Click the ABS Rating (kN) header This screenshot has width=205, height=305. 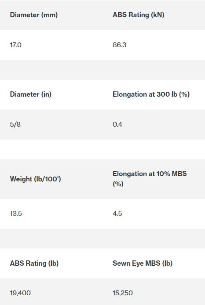(x=139, y=15)
